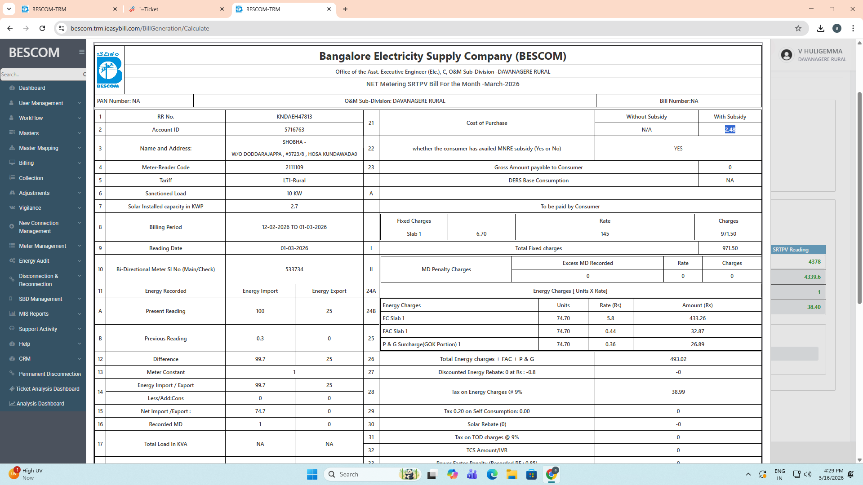Open Dashboard from the sidebar
This screenshot has height=485, width=863.
pos(32,88)
